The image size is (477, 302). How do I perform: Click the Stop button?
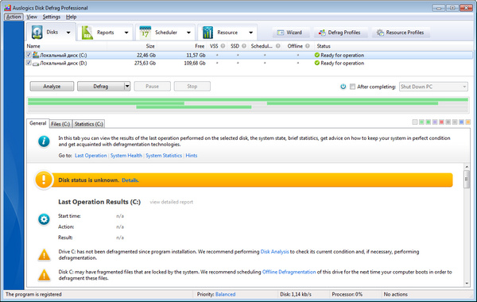coord(192,87)
